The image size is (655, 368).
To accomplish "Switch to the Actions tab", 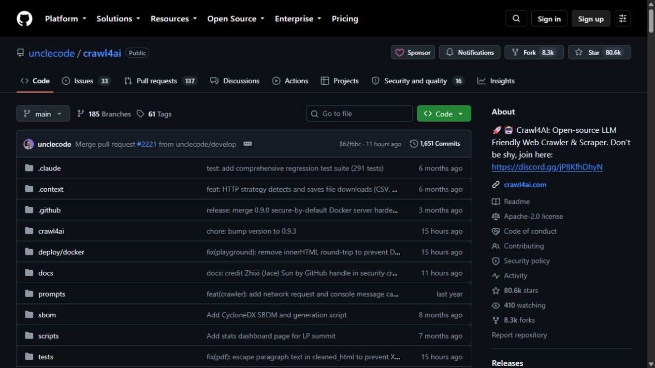I will click(x=290, y=81).
